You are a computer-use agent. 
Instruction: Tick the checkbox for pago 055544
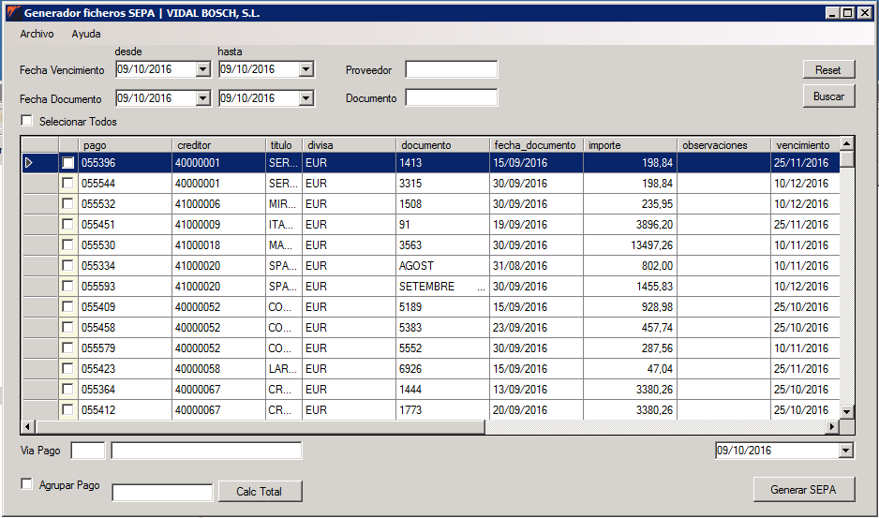(x=67, y=184)
